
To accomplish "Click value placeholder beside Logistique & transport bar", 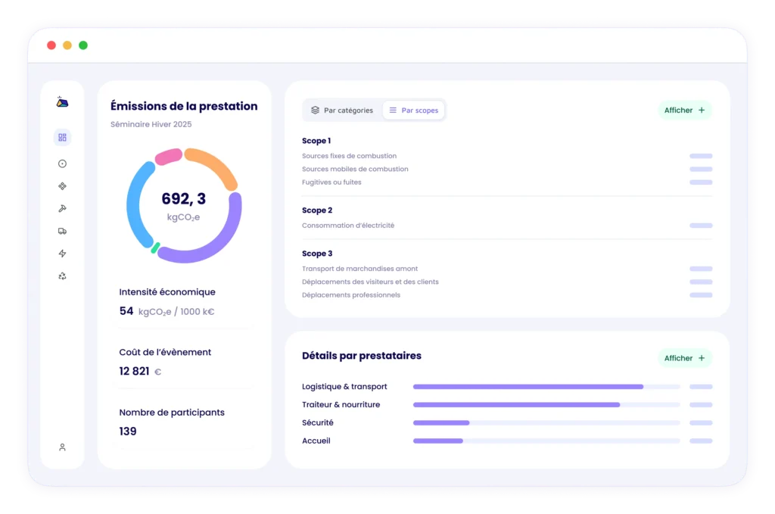I will coord(701,387).
